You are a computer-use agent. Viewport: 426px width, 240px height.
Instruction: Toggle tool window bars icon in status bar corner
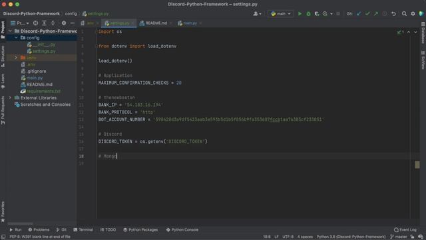pos(3,237)
